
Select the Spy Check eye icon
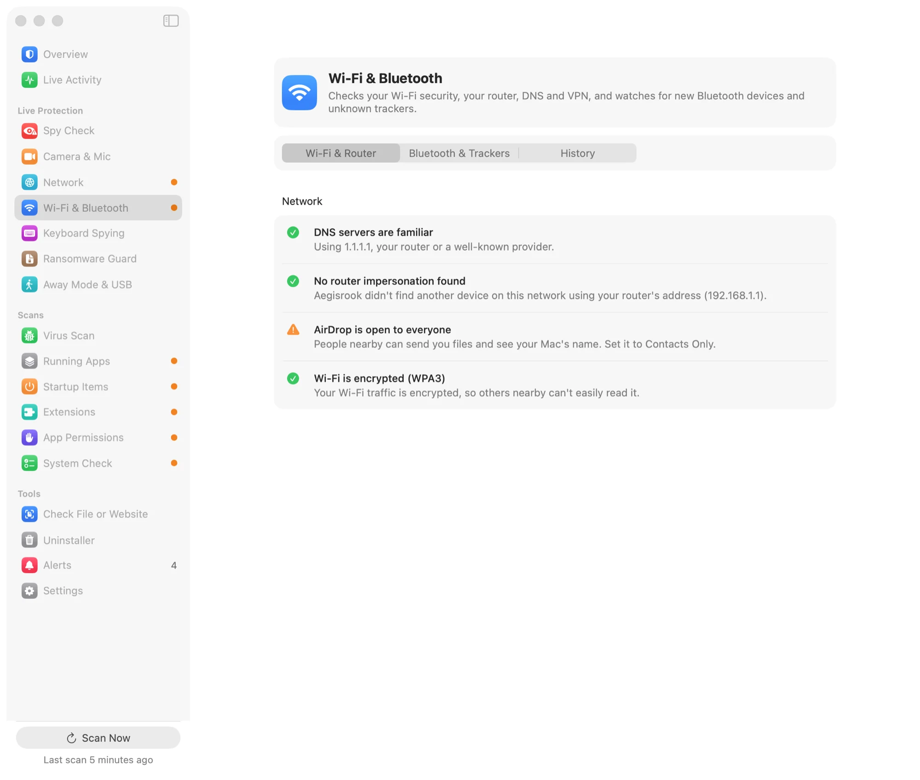29,131
